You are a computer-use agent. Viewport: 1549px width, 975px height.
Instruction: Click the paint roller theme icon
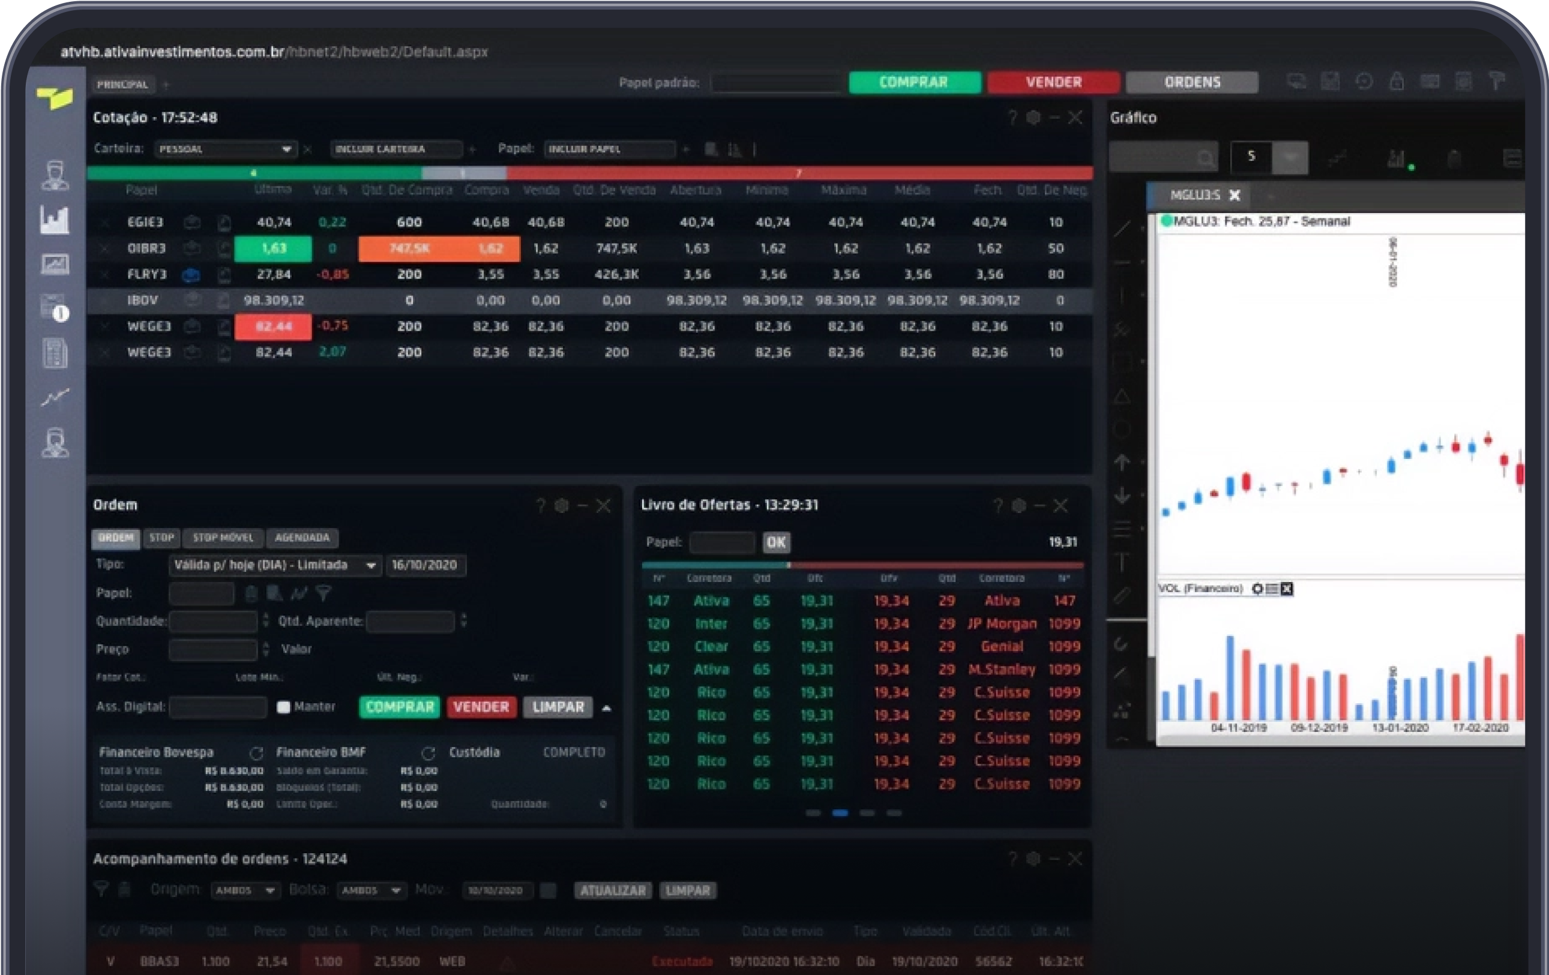pos(1497,82)
